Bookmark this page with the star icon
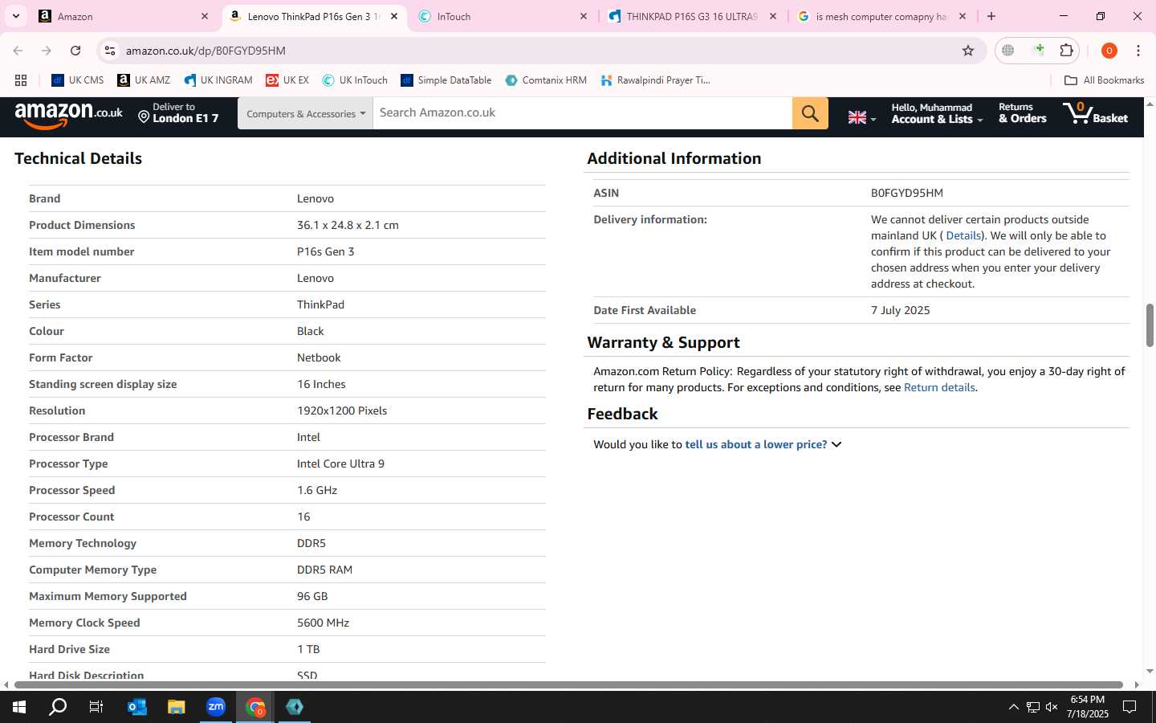Screen dimensions: 1156x723 pos(968,51)
